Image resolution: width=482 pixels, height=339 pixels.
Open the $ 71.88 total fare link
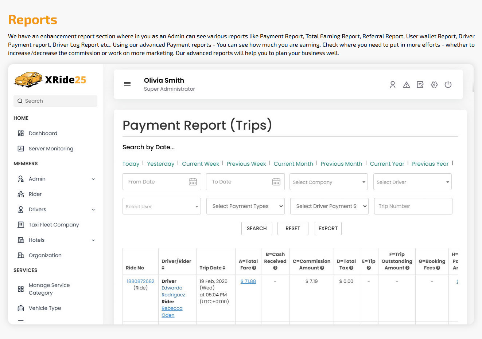[248, 281]
